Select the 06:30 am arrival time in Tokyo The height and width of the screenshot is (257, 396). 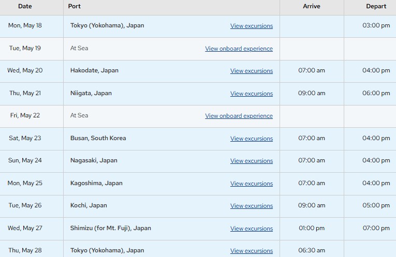[x=312, y=250]
